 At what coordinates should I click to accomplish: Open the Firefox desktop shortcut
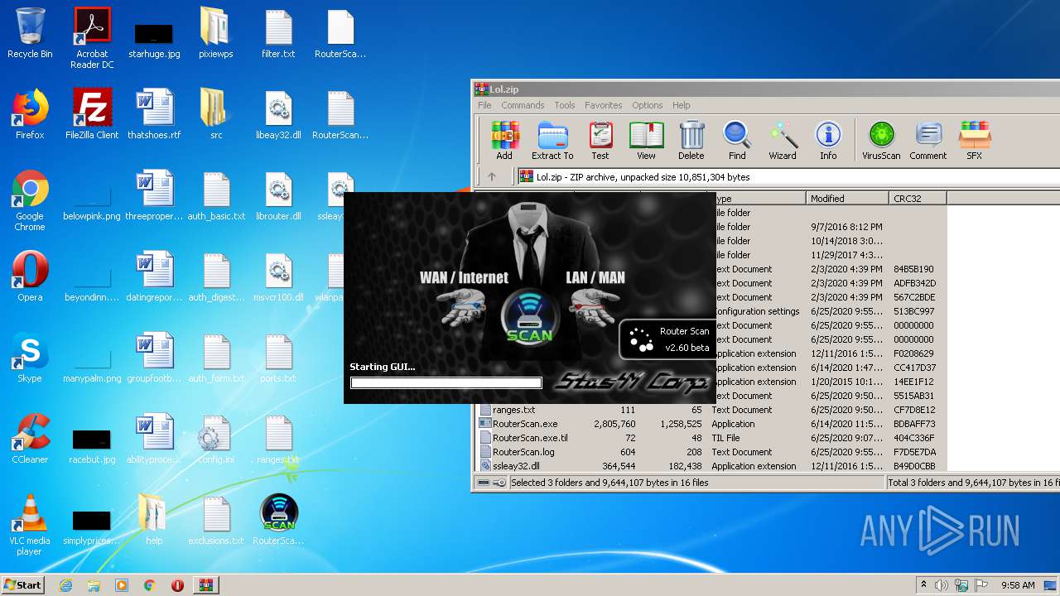click(x=30, y=114)
